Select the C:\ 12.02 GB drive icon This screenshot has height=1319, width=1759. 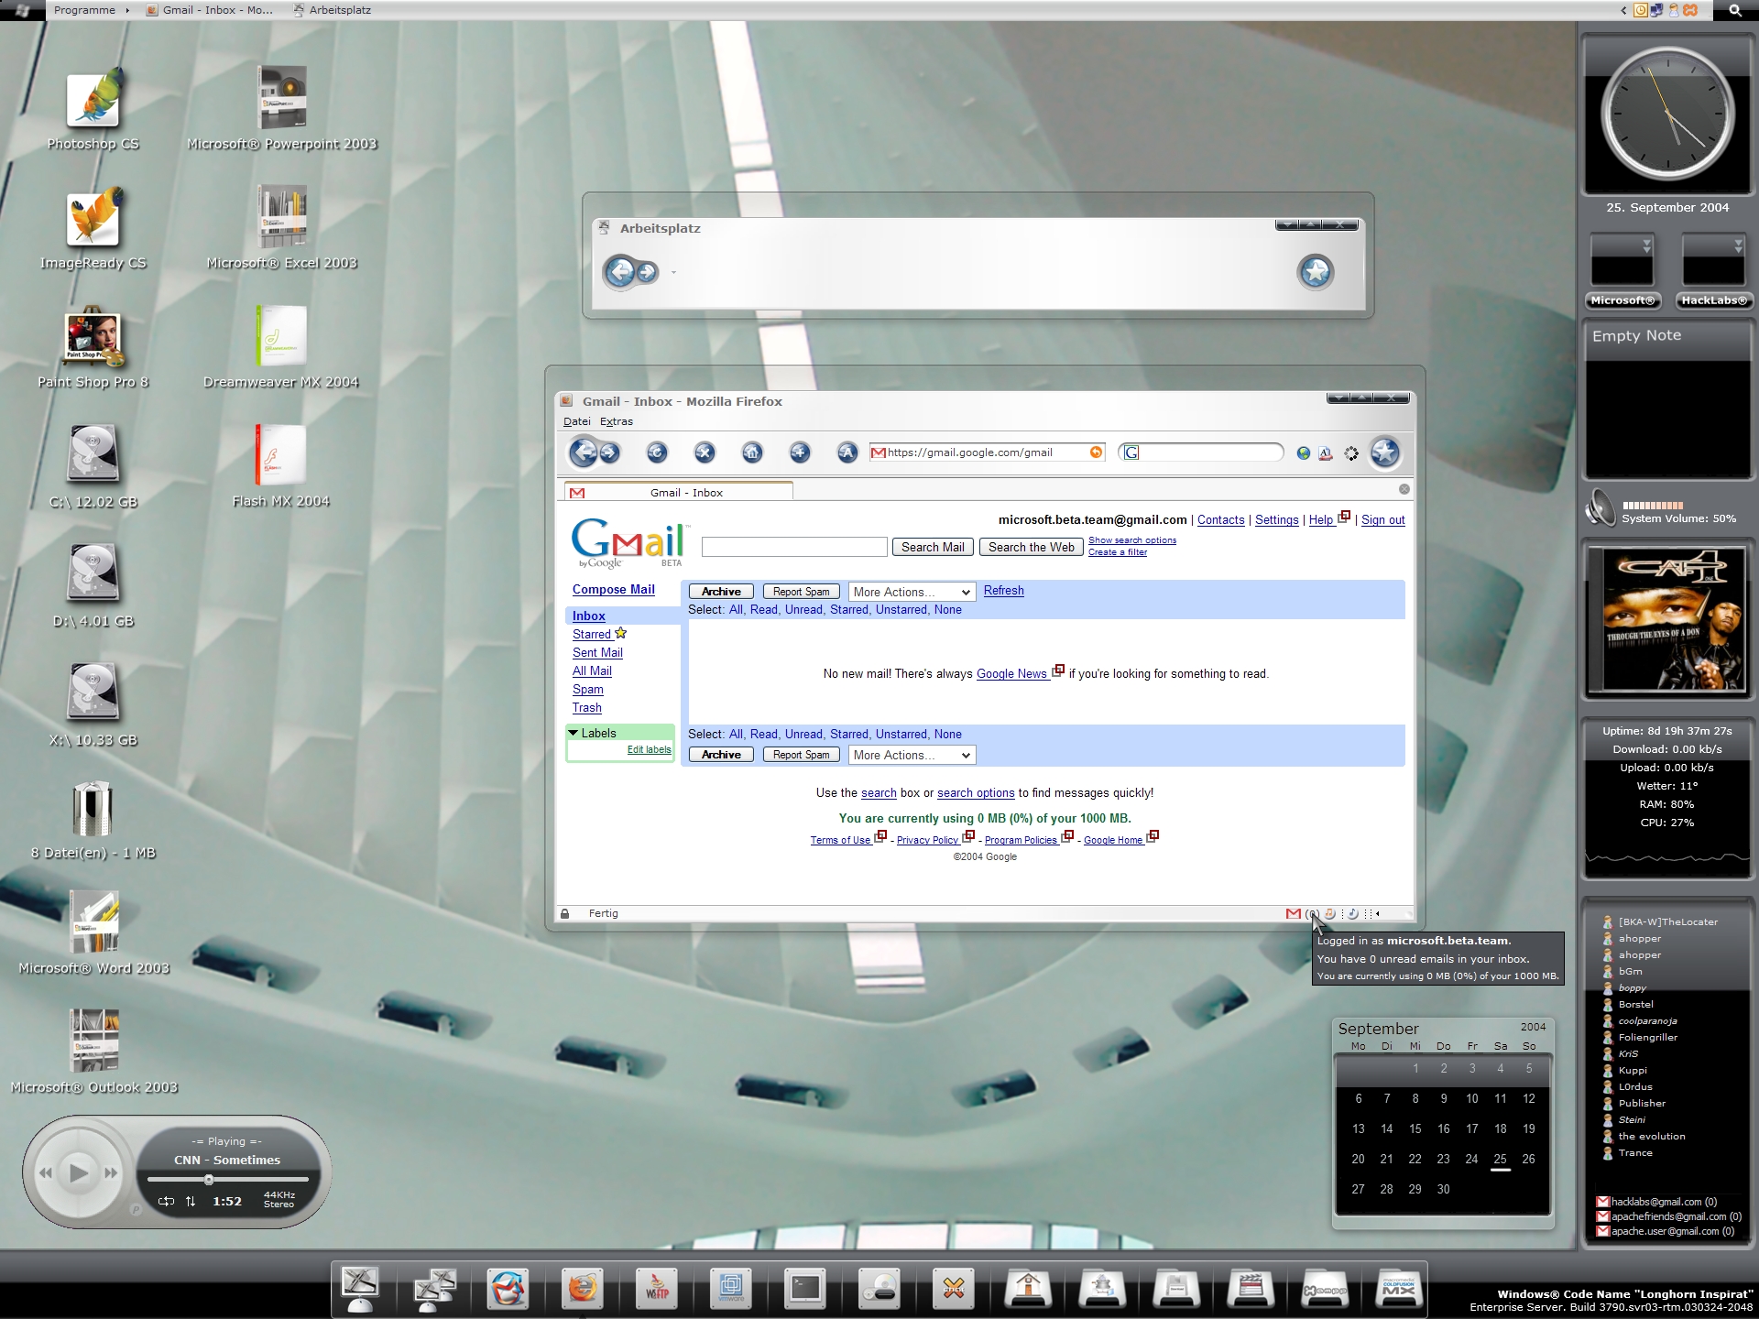(x=93, y=467)
